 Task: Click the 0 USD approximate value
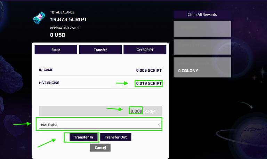point(58,35)
